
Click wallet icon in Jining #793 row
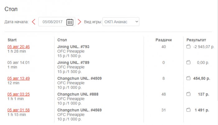tap(188, 47)
